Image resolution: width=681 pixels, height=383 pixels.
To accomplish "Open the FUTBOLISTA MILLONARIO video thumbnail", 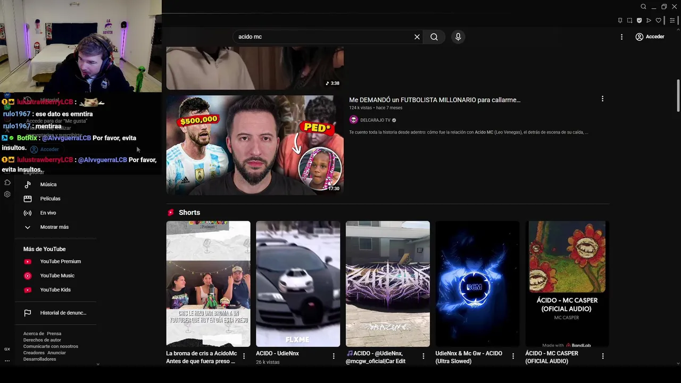I will [x=255, y=145].
